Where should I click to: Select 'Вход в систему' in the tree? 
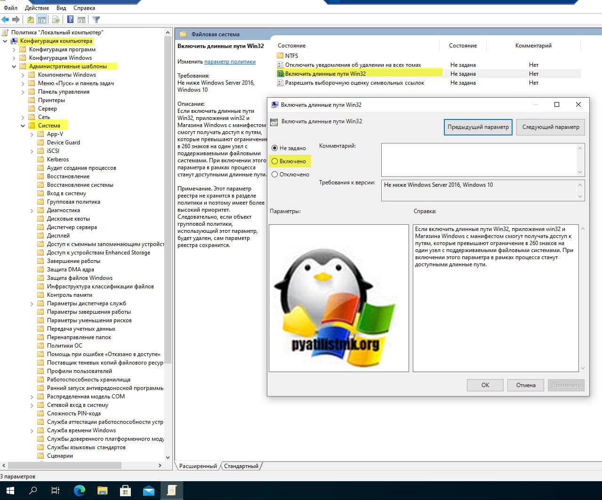click(x=66, y=193)
